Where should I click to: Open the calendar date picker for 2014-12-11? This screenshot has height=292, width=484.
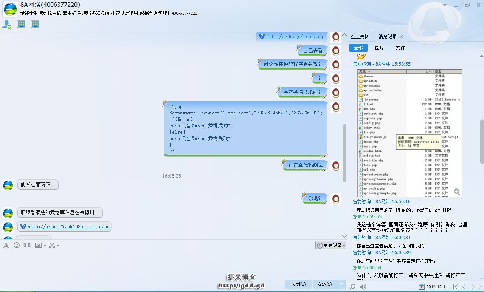(x=422, y=287)
